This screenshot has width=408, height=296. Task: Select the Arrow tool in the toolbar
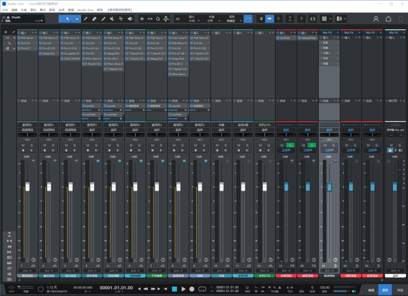(x=68, y=19)
